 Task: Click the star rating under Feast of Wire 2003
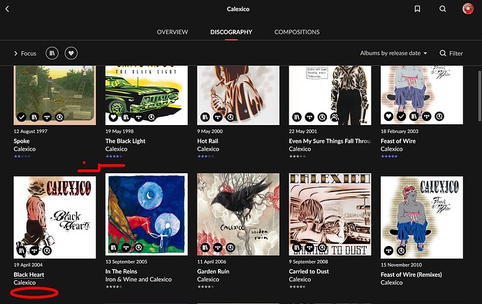click(389, 157)
